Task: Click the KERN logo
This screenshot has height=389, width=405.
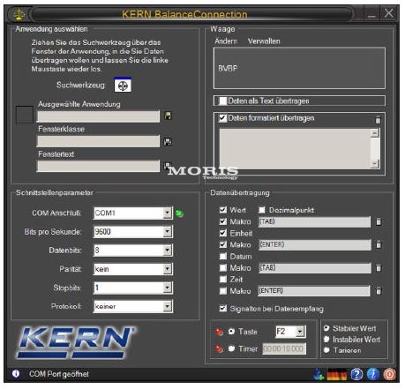Action: point(75,342)
